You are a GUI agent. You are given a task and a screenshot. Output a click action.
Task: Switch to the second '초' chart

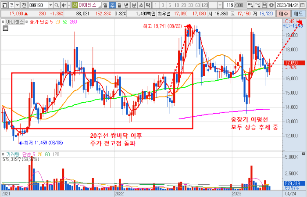(x=141, y=5)
